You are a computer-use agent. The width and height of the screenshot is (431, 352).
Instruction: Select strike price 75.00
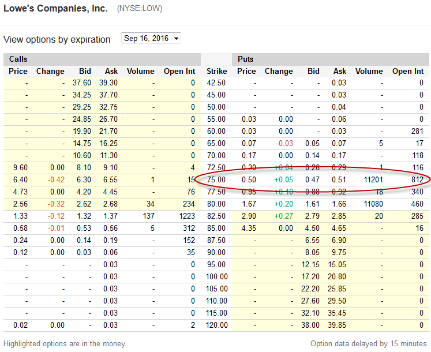tap(216, 179)
